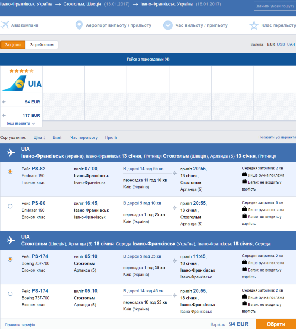Click the plane icon beside 117 EUR
The width and height of the screenshot is (296, 329).
point(4,115)
